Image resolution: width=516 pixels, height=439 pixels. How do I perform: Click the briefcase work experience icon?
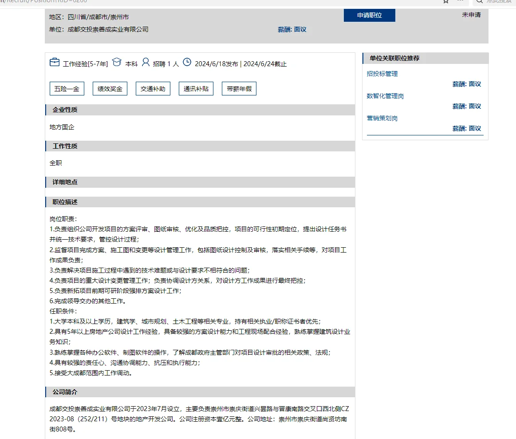54,62
